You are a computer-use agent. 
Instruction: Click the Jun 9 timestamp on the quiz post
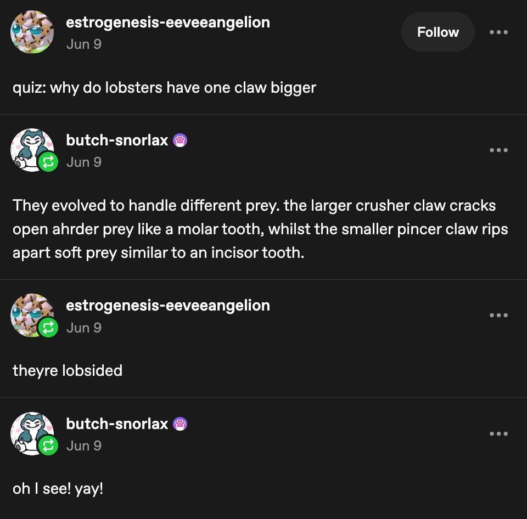[83, 44]
